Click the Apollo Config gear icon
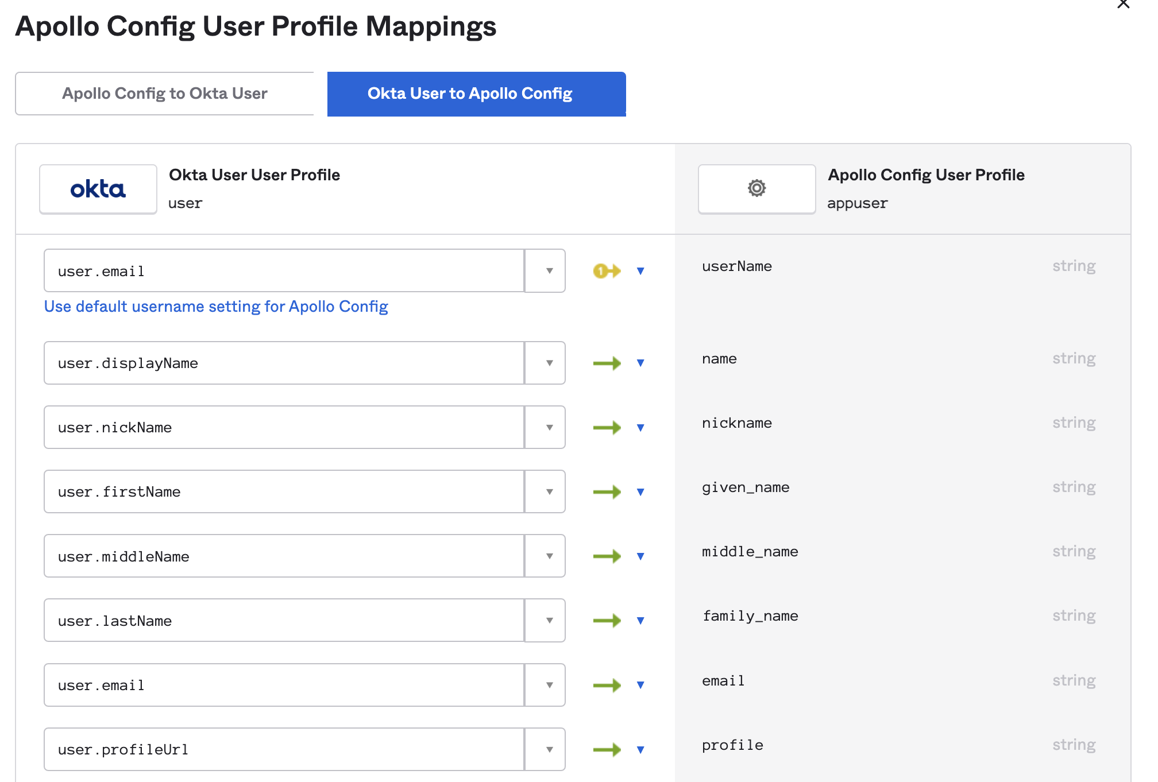Viewport: 1158px width, 782px height. 756,188
